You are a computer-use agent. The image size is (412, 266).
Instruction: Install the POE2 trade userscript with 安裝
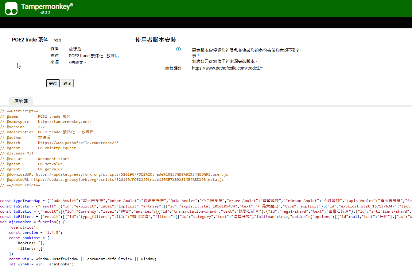pyautogui.click(x=53, y=83)
